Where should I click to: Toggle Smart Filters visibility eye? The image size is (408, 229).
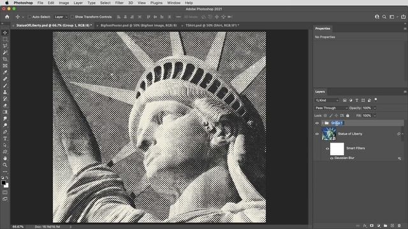(327, 148)
